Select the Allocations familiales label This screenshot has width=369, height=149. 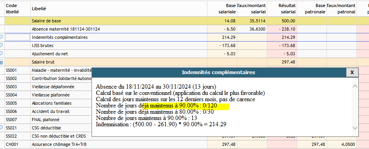51,103
